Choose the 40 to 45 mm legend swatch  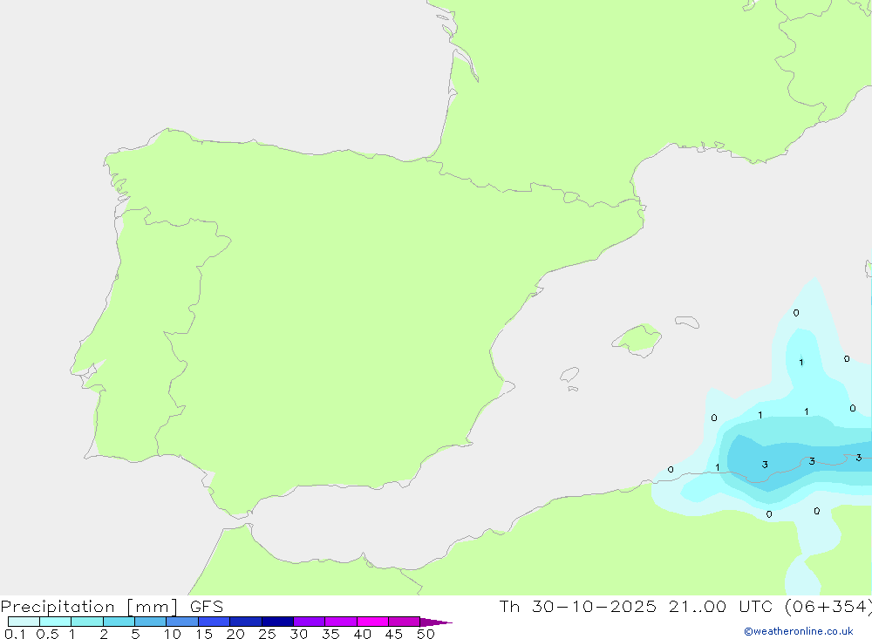[x=372, y=622]
